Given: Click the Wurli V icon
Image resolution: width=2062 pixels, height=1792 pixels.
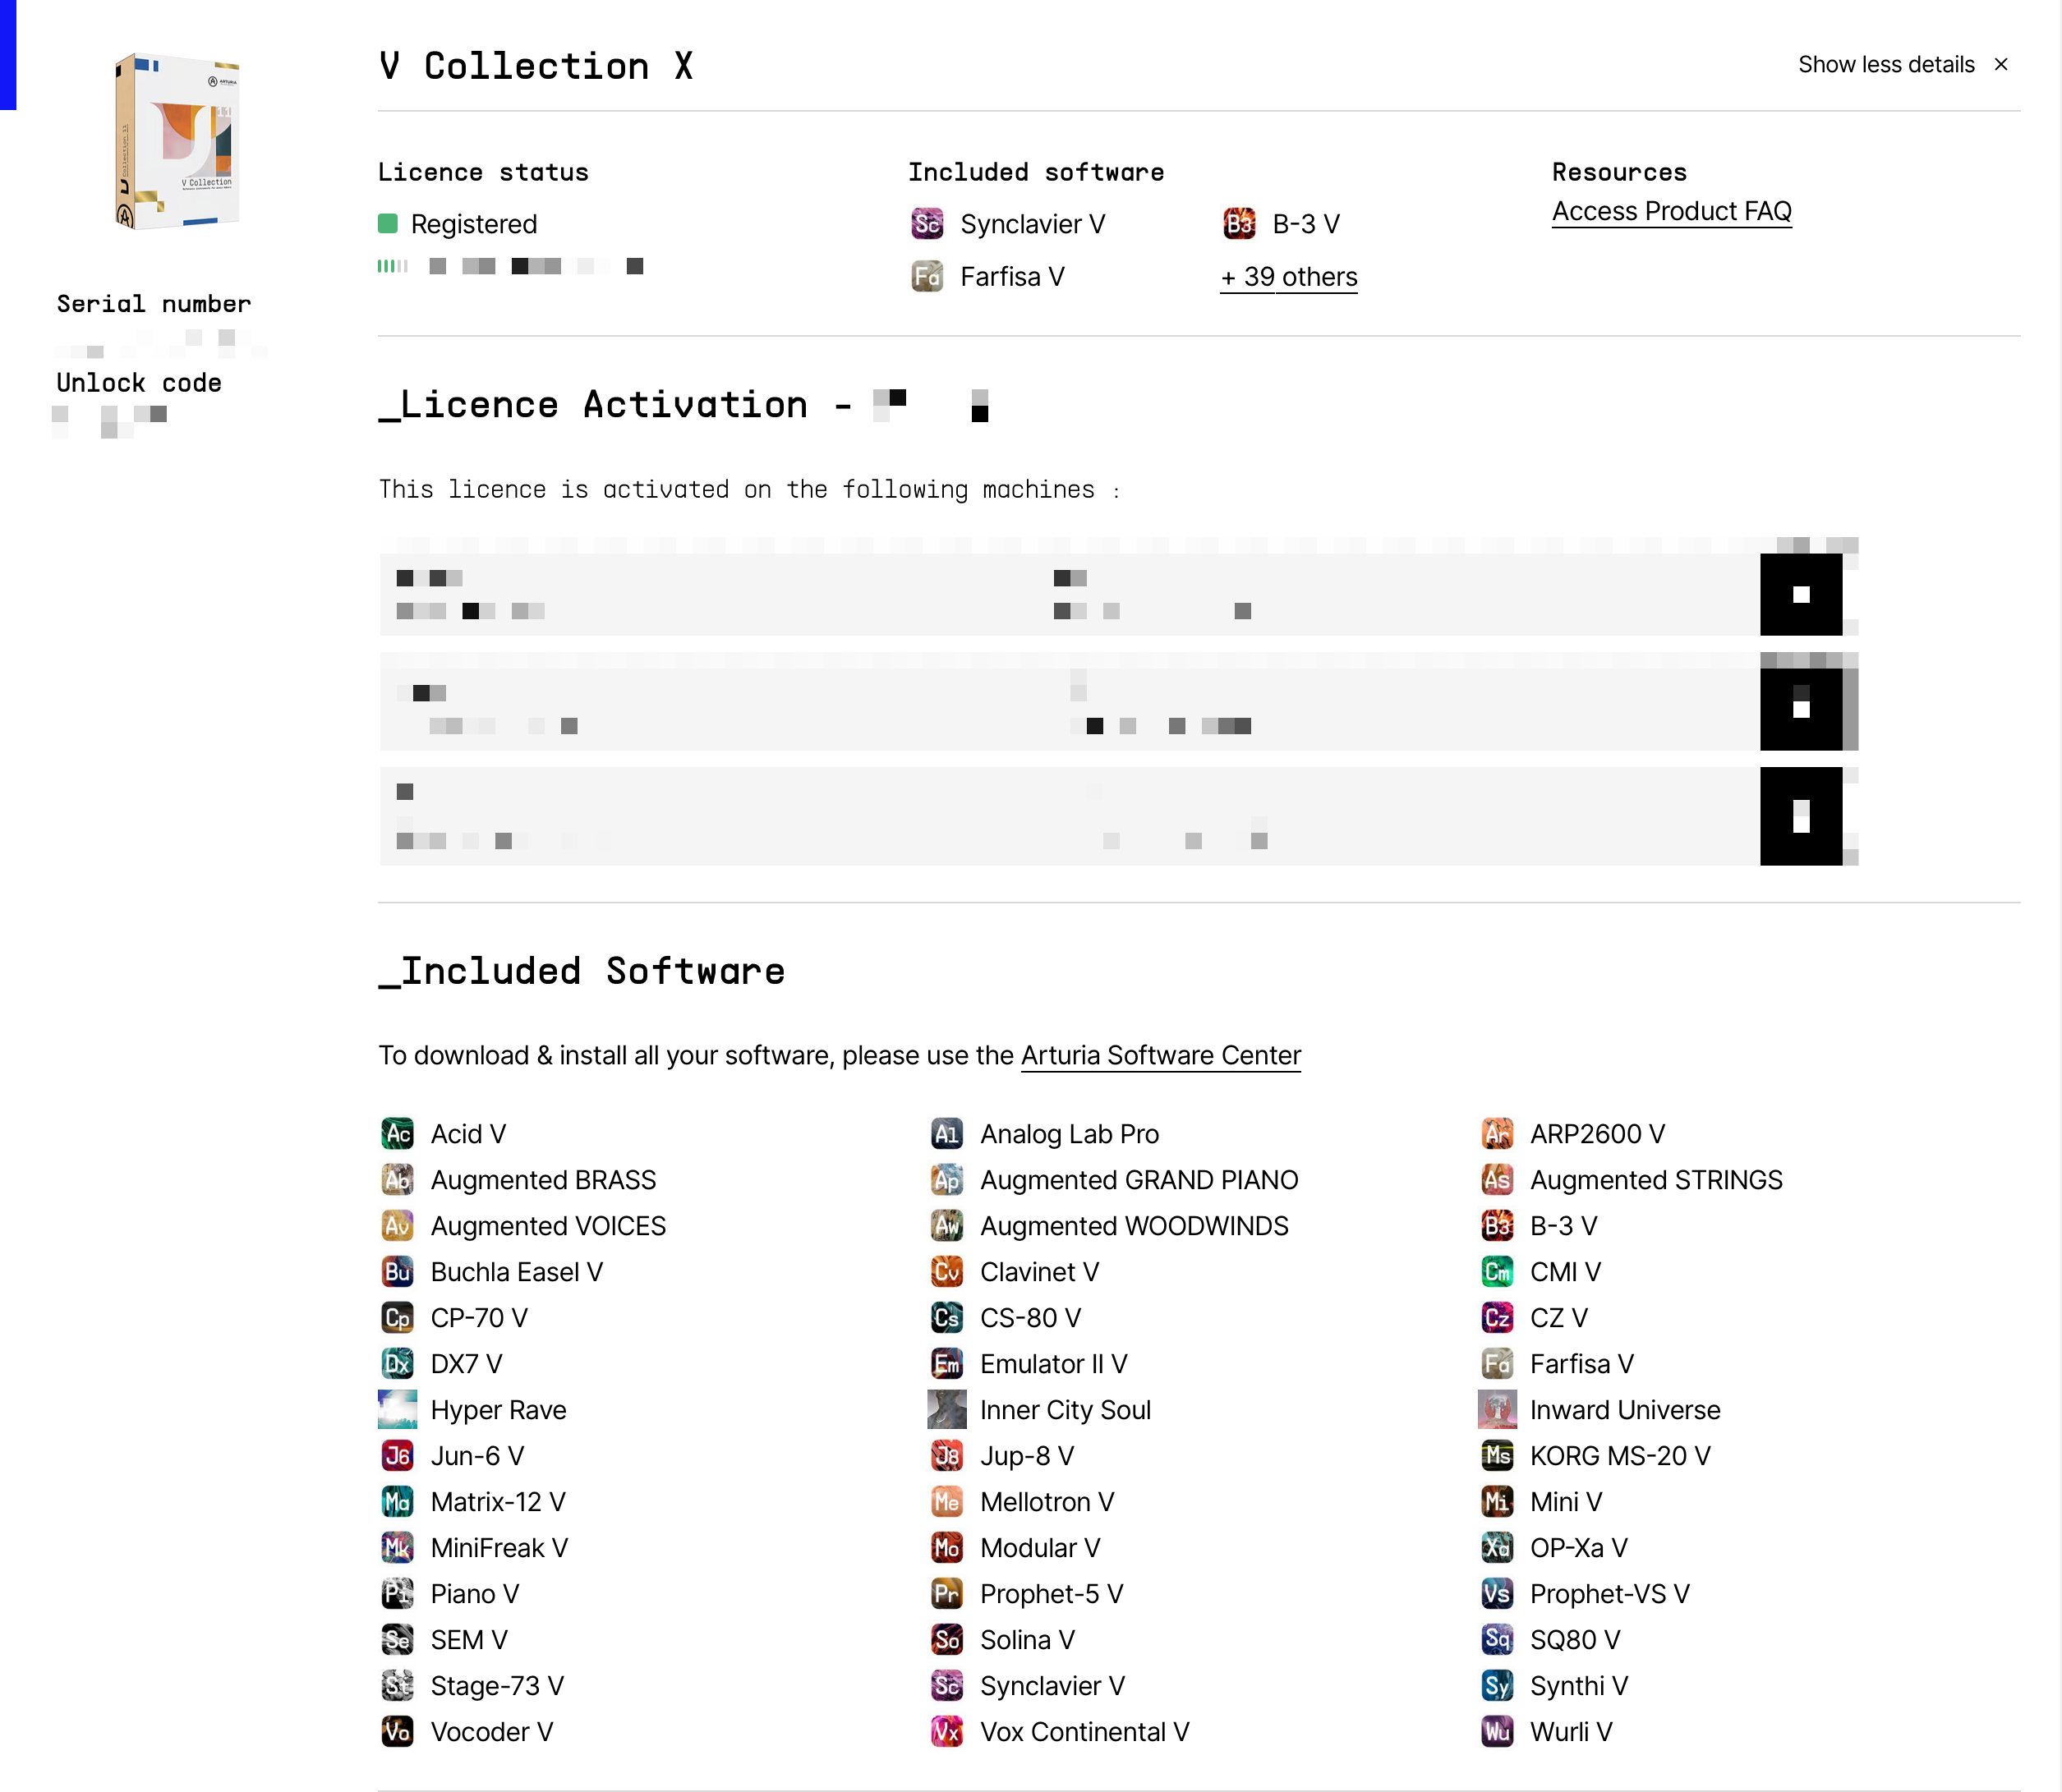Looking at the screenshot, I should point(1497,1731).
